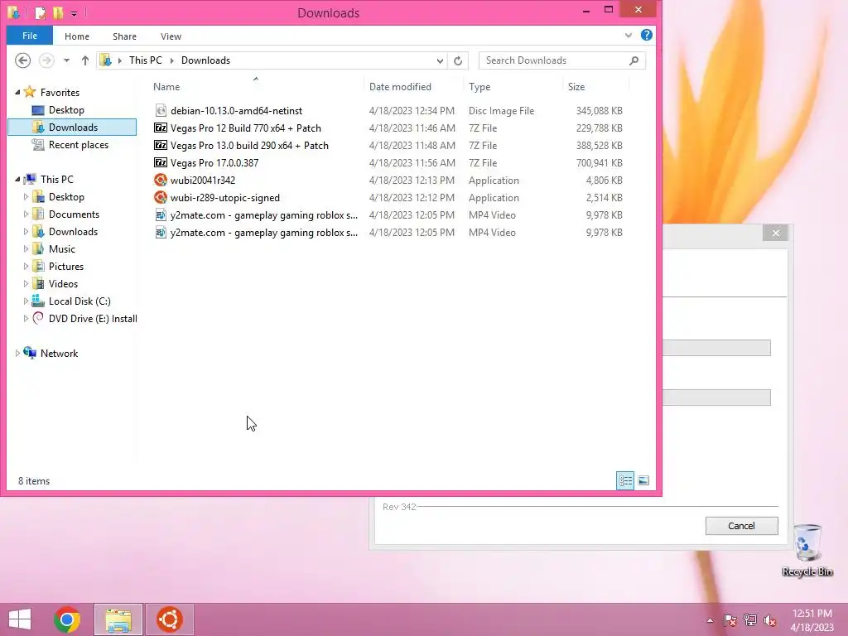
Task: Expand Desktop under This PC
Action: [x=26, y=197]
